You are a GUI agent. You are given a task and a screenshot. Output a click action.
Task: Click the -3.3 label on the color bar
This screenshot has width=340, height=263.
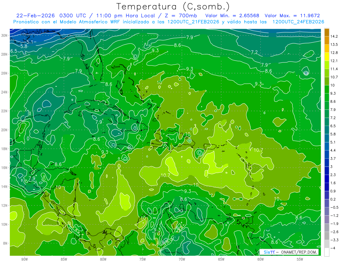[334, 240]
